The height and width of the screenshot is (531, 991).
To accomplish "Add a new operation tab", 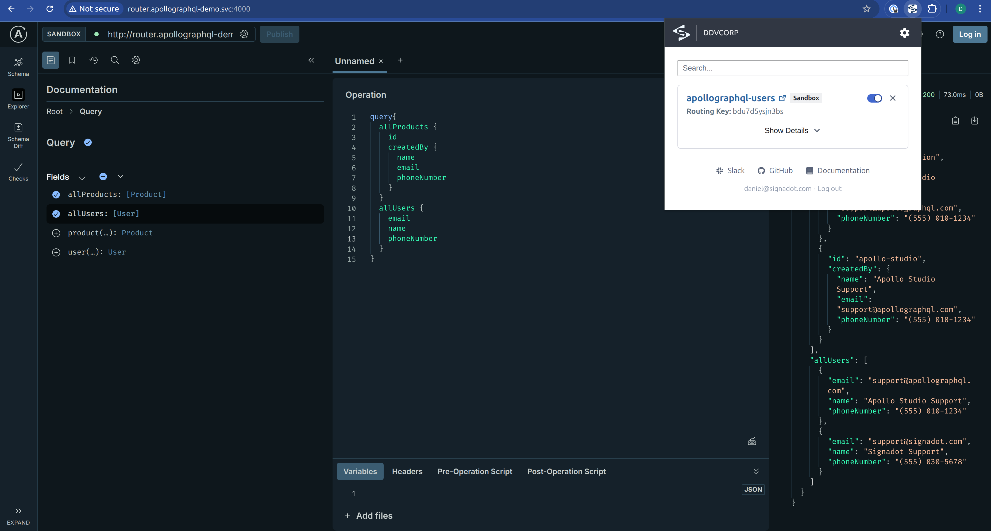I will pos(400,60).
